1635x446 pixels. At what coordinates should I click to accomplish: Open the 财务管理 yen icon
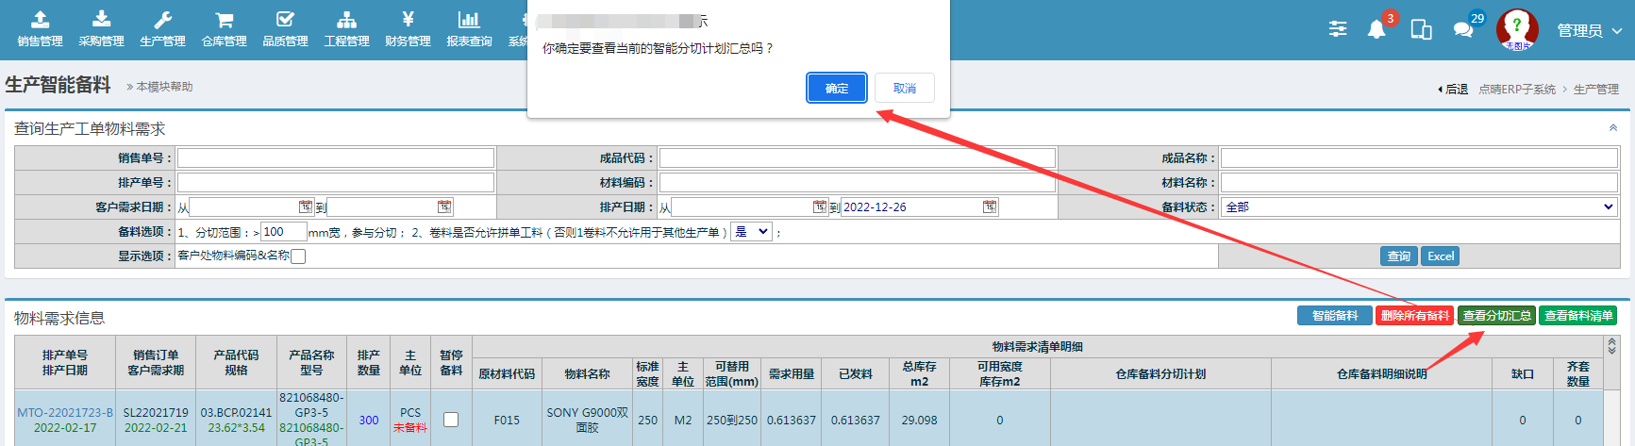point(408,28)
